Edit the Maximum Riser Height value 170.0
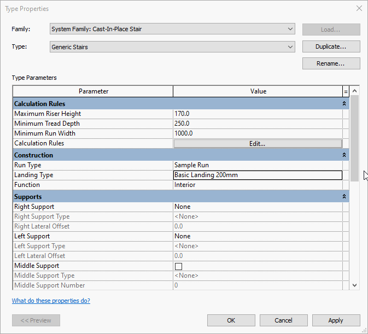 258,114
